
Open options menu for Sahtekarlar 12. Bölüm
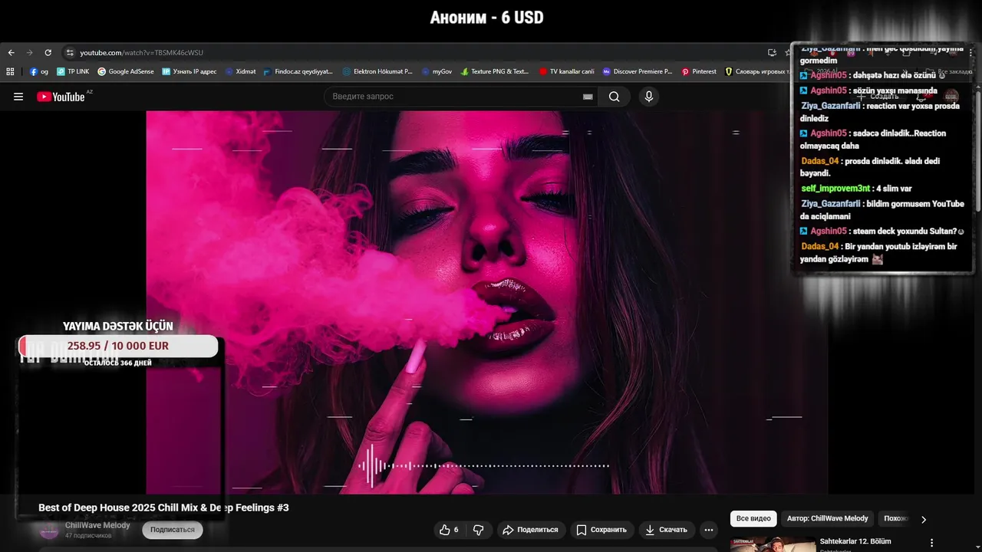point(932,543)
